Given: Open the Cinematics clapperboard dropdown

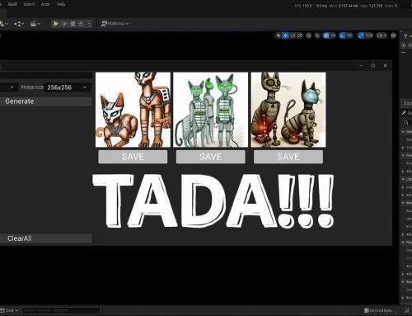Looking at the screenshot, I should [35, 24].
